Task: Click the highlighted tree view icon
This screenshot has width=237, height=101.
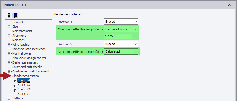Action: coord(15,15)
